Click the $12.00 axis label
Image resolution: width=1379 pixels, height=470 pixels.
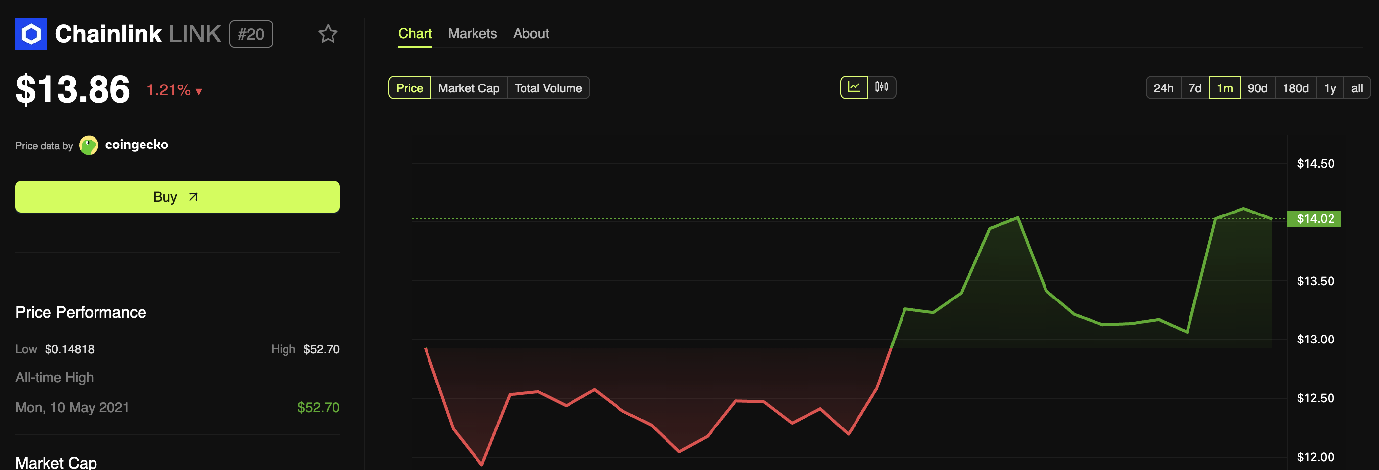coord(1316,457)
